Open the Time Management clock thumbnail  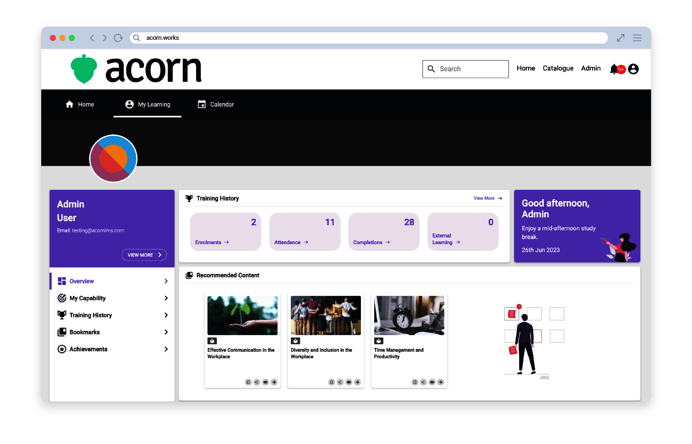(409, 315)
